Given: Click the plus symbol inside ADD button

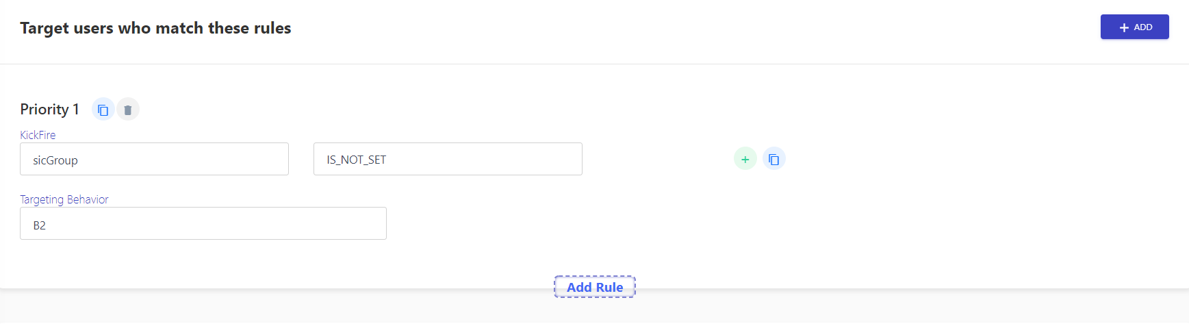Looking at the screenshot, I should [x=1124, y=27].
